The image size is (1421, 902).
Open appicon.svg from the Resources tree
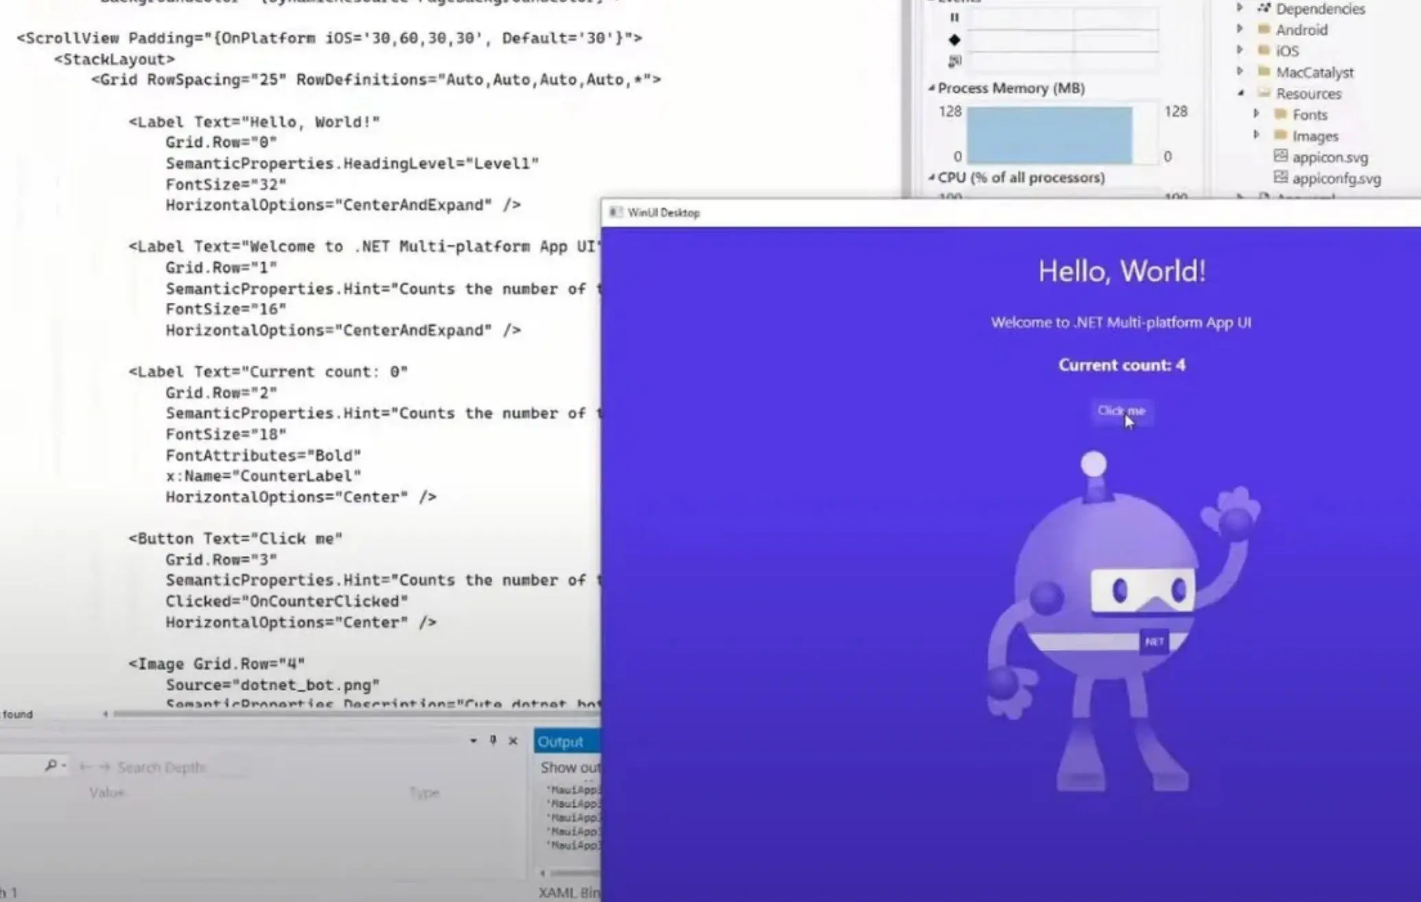pos(1329,157)
